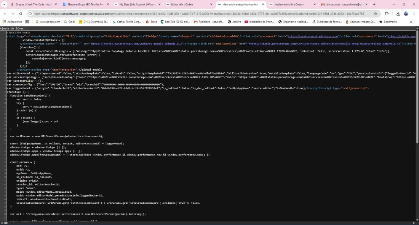This screenshot has height=225, width=419.
Task: Follow the static.parastorage.com preconnect link at line end
Action: (401, 36)
